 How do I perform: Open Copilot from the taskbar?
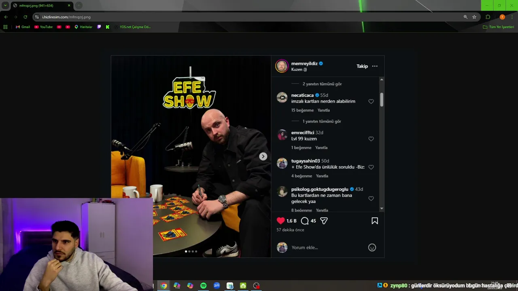(190, 286)
